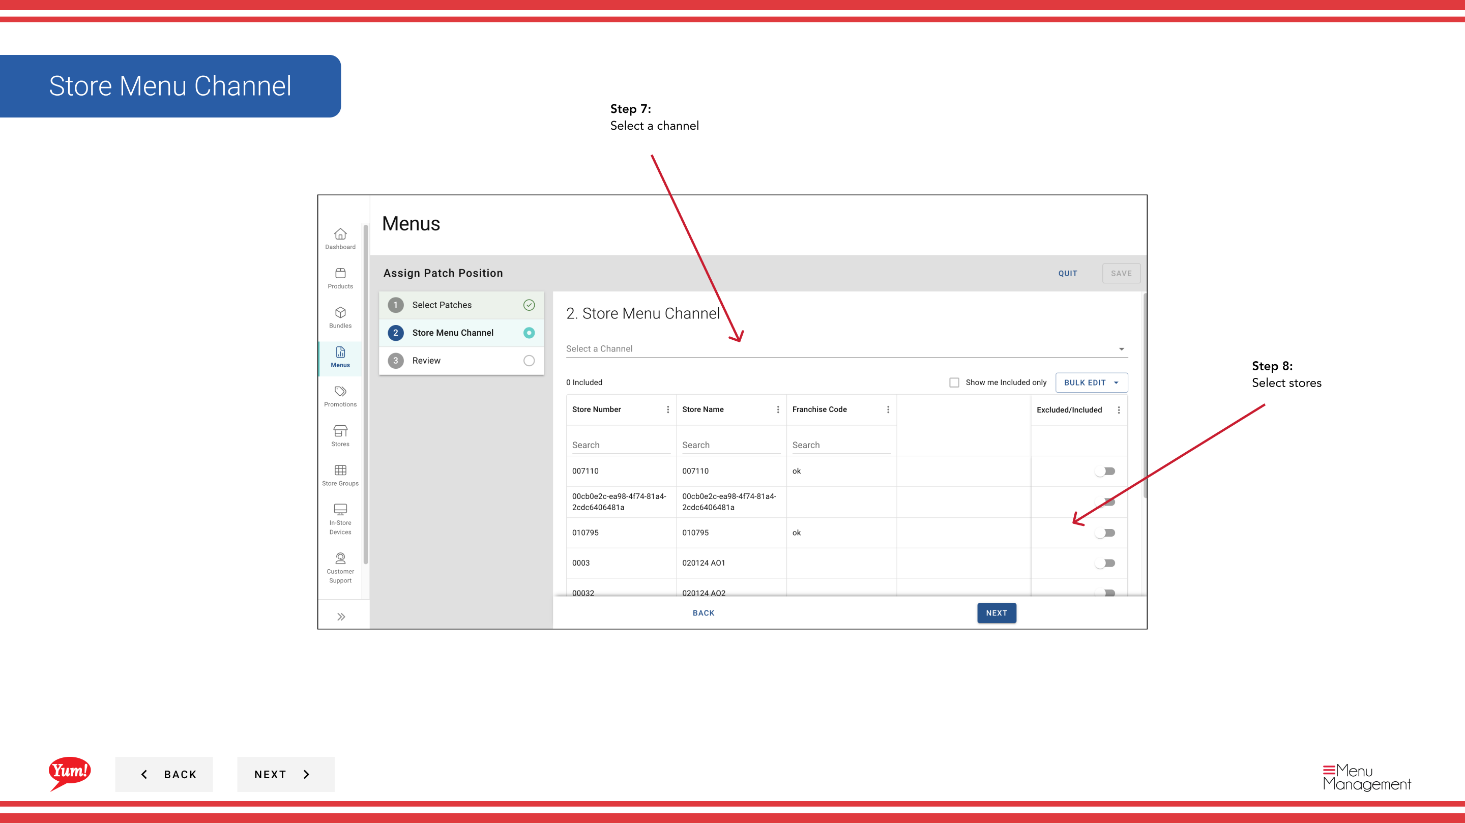
Task: Click the green check on Select Patches
Action: tap(529, 305)
